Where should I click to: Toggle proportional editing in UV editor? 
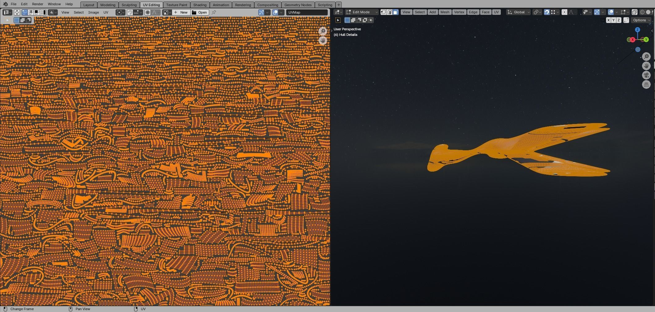coord(148,12)
